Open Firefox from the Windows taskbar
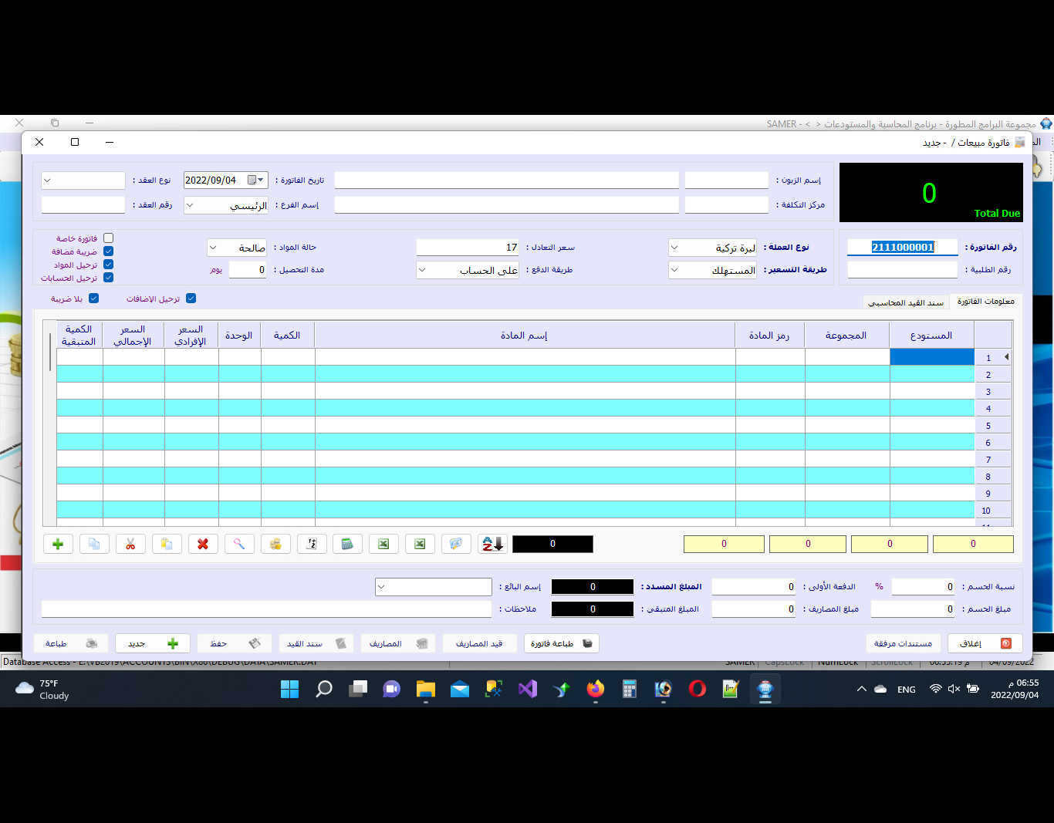This screenshot has height=823, width=1054. click(596, 689)
